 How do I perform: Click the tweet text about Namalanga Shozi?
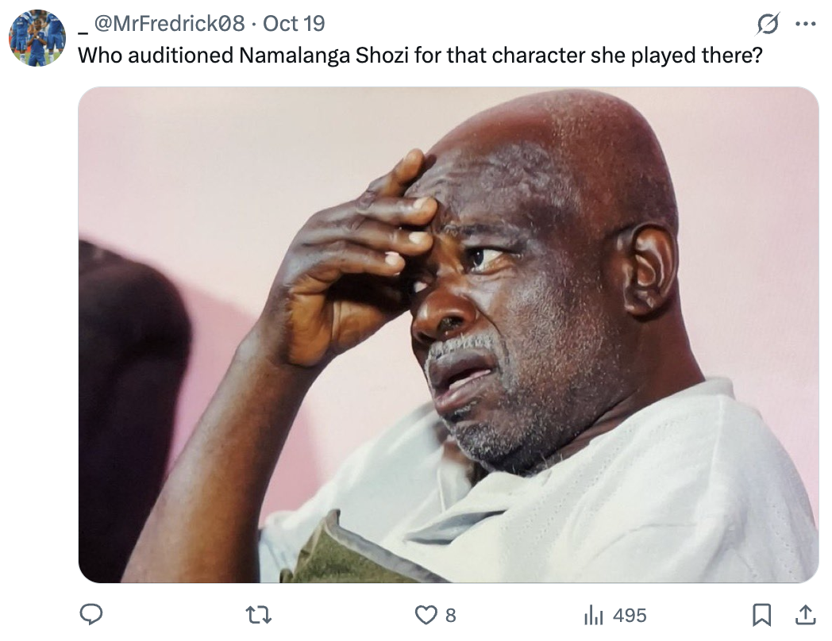pyautogui.click(x=420, y=56)
